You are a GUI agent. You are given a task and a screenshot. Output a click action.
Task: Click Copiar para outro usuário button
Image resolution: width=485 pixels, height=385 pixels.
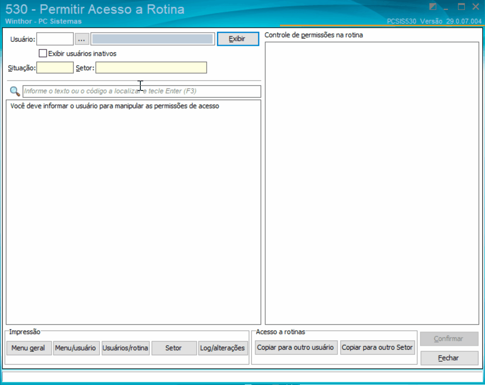pos(296,348)
